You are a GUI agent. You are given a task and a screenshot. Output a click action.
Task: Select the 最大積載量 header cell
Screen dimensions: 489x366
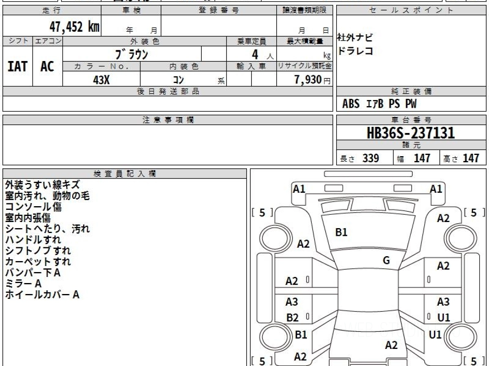coord(305,41)
